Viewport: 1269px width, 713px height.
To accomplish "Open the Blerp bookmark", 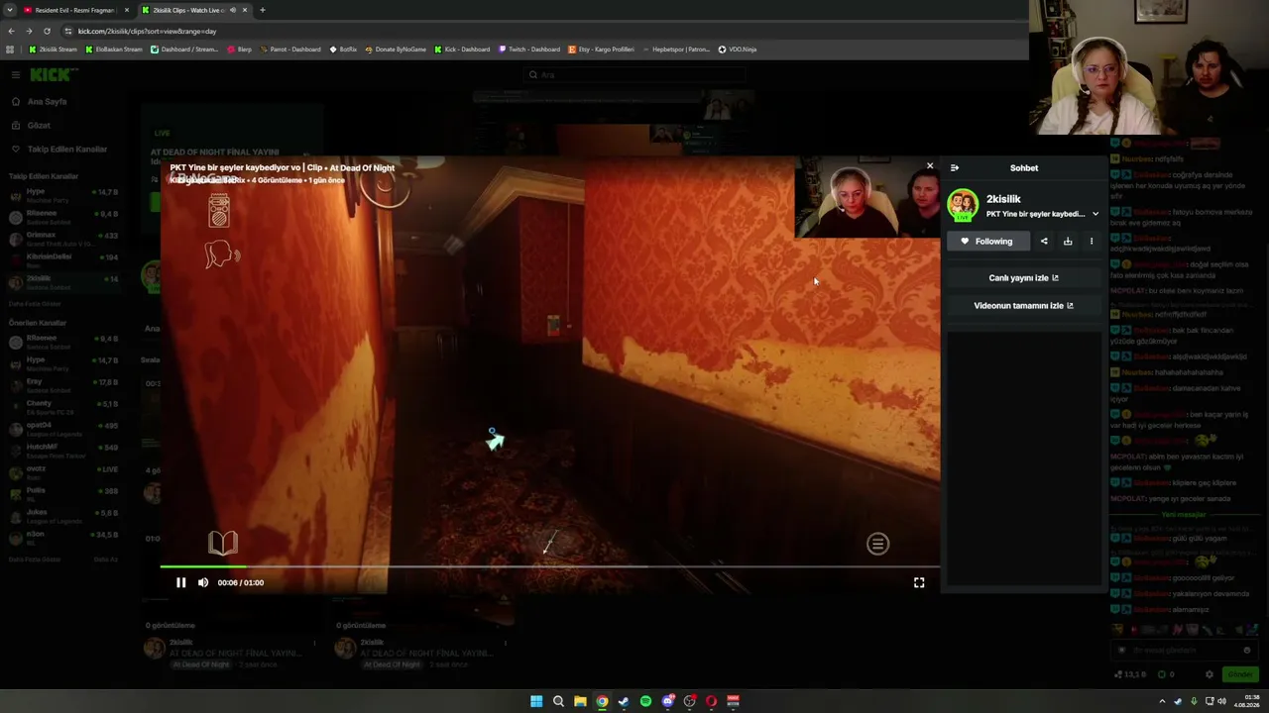I will (x=239, y=50).
